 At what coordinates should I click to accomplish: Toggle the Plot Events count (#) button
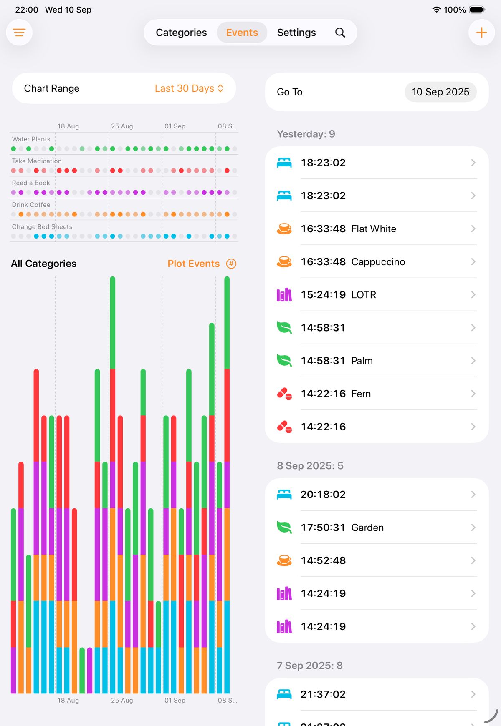point(231,264)
